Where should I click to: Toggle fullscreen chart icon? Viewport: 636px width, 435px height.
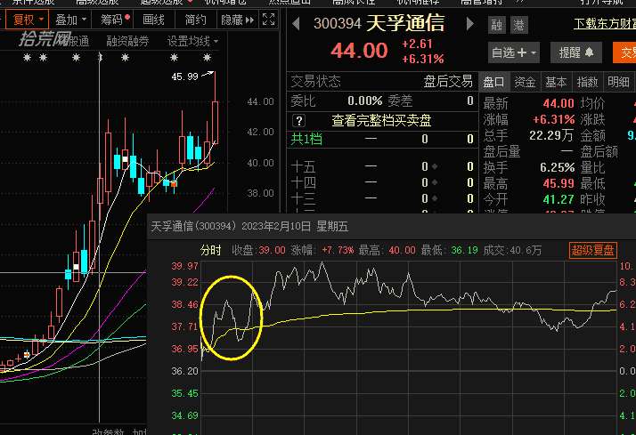click(x=268, y=19)
